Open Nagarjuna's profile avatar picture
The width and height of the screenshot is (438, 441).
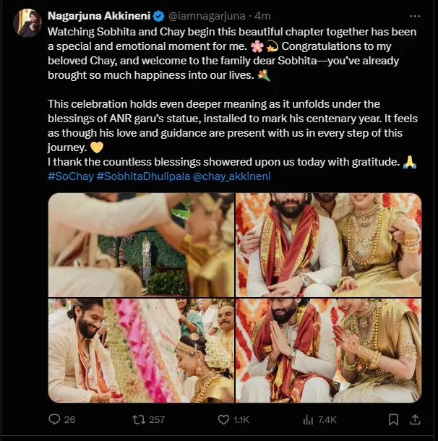tap(27, 23)
